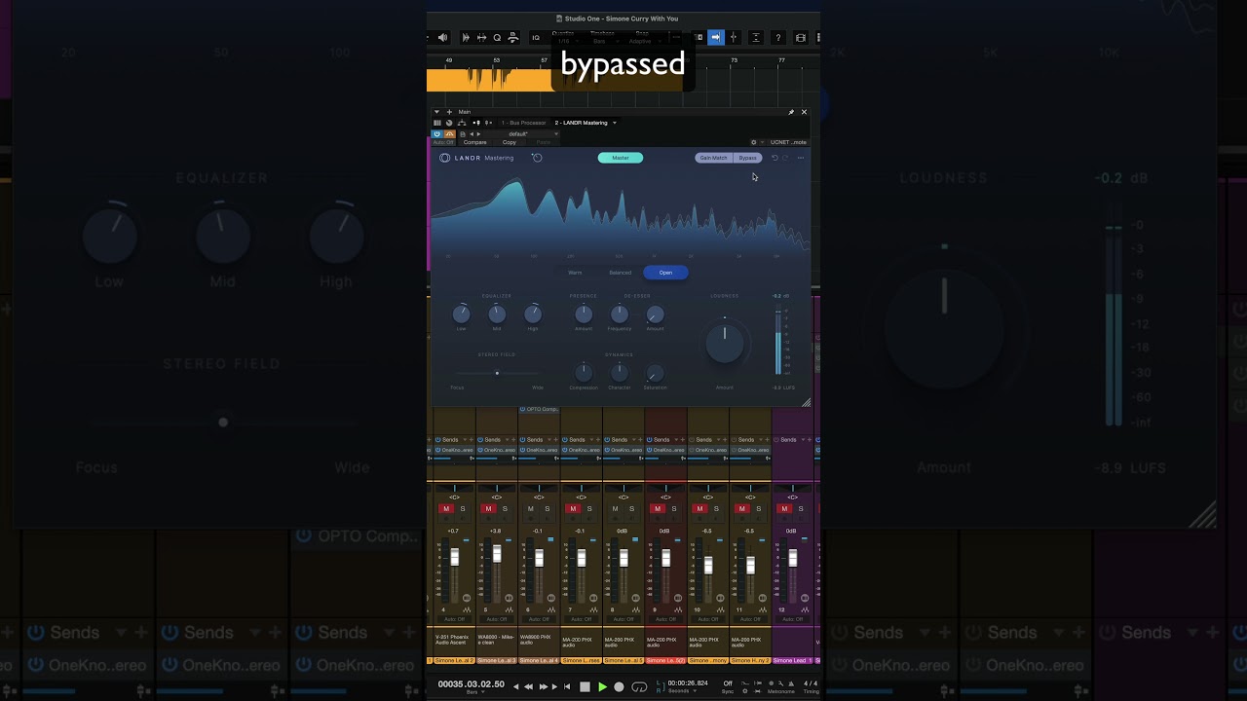Switch to 1 - Bus Processor tab
The height and width of the screenshot is (701, 1247).
(524, 123)
